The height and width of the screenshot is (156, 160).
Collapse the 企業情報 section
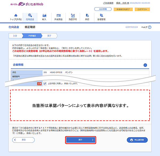145,65
